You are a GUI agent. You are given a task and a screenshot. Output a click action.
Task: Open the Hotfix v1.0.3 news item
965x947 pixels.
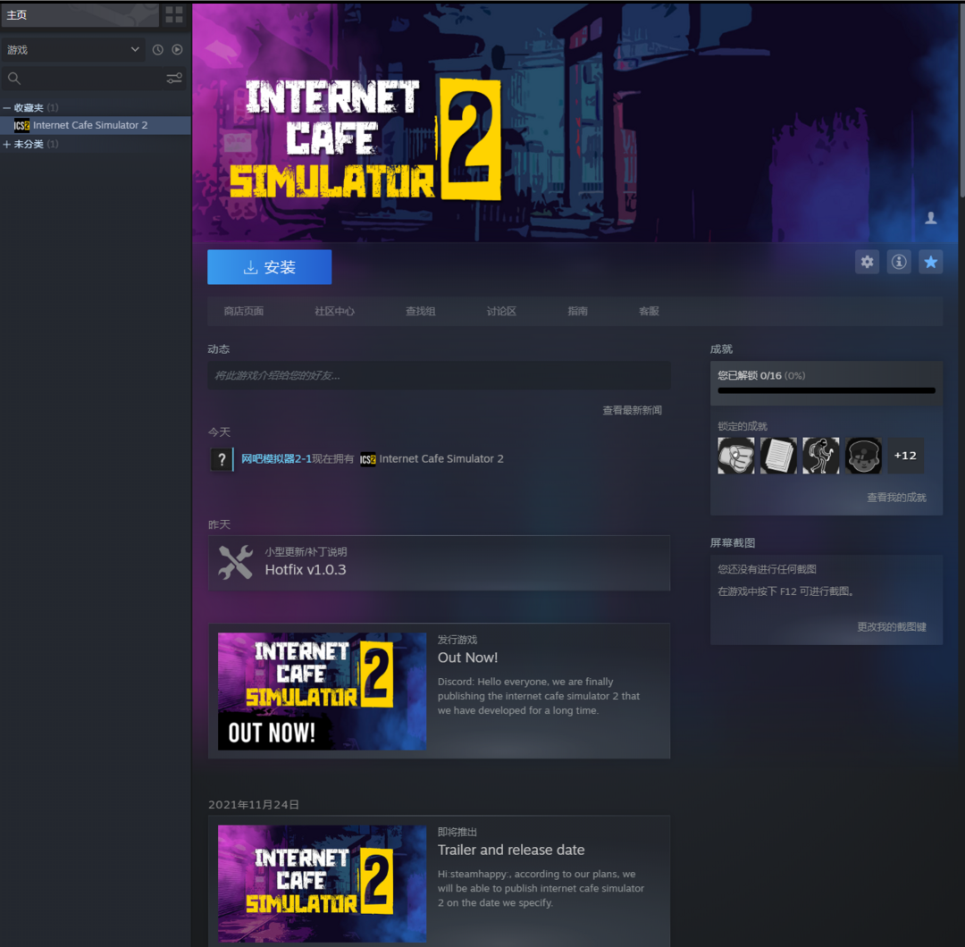coord(439,563)
